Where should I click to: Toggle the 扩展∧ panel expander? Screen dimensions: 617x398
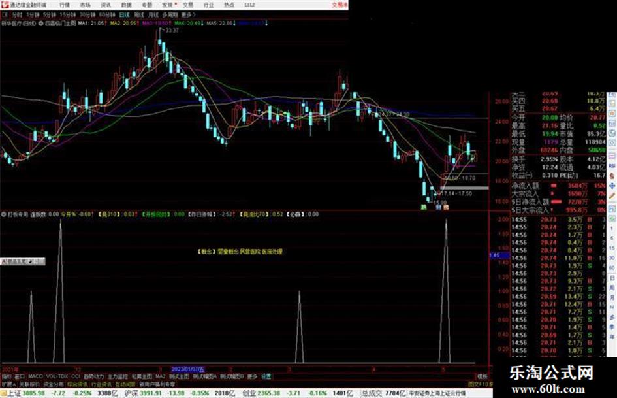8,384
